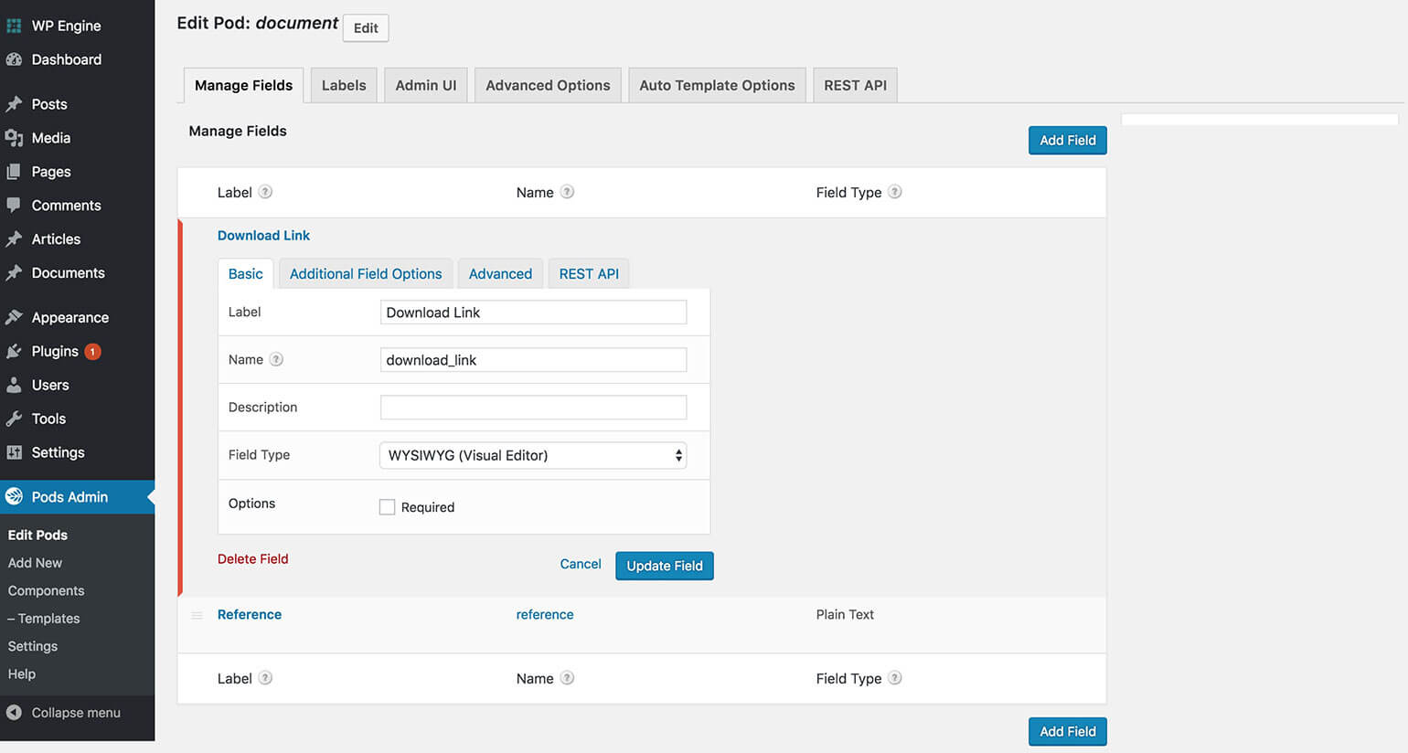Show help for Name in bottom footer row

pos(567,678)
